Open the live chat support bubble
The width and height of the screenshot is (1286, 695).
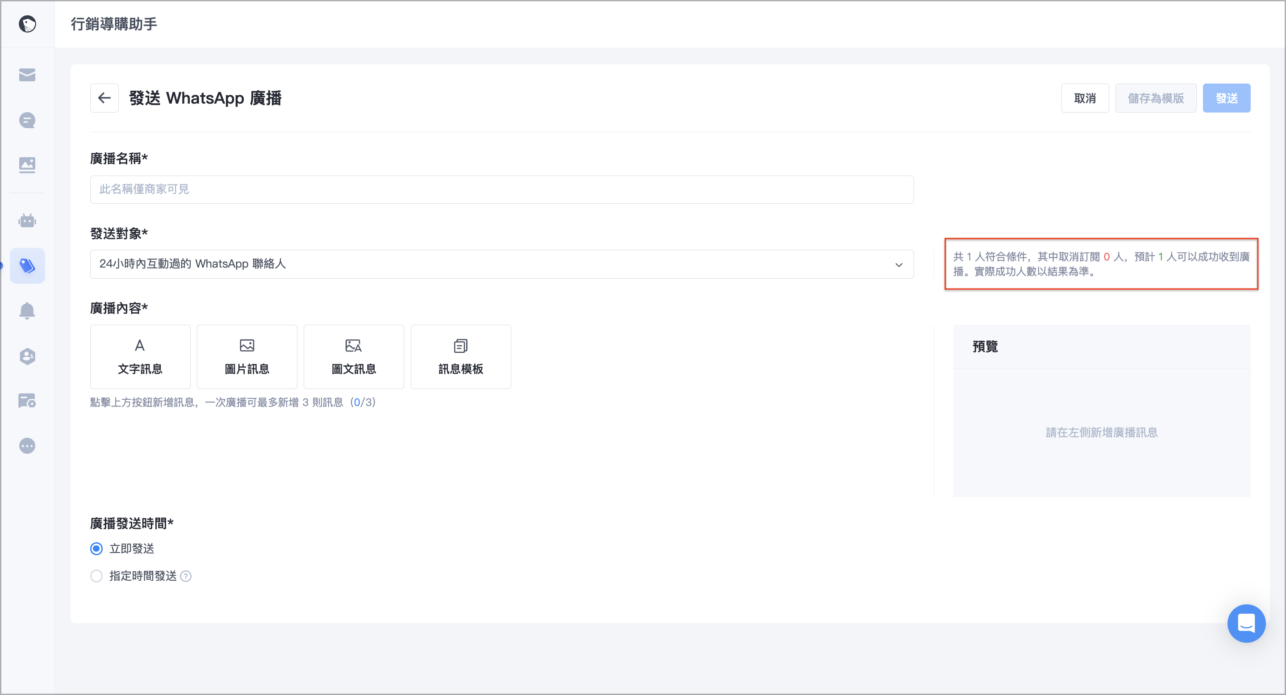click(1246, 624)
